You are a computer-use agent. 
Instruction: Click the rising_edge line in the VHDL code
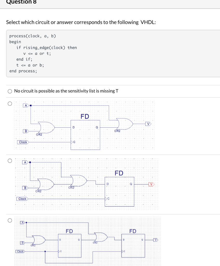47,48
